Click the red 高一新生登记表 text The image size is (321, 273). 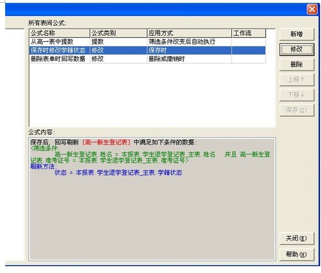coord(106,142)
